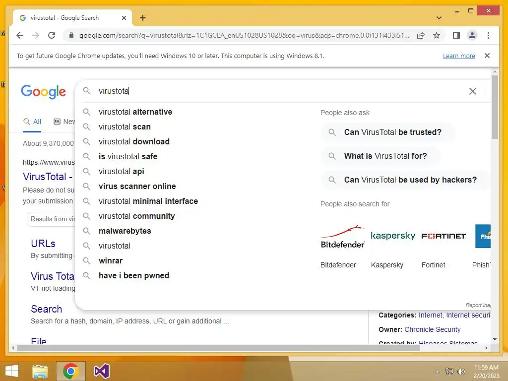
Task: Ask Can VirusTotal be used by hackers?
Action: tap(406, 180)
